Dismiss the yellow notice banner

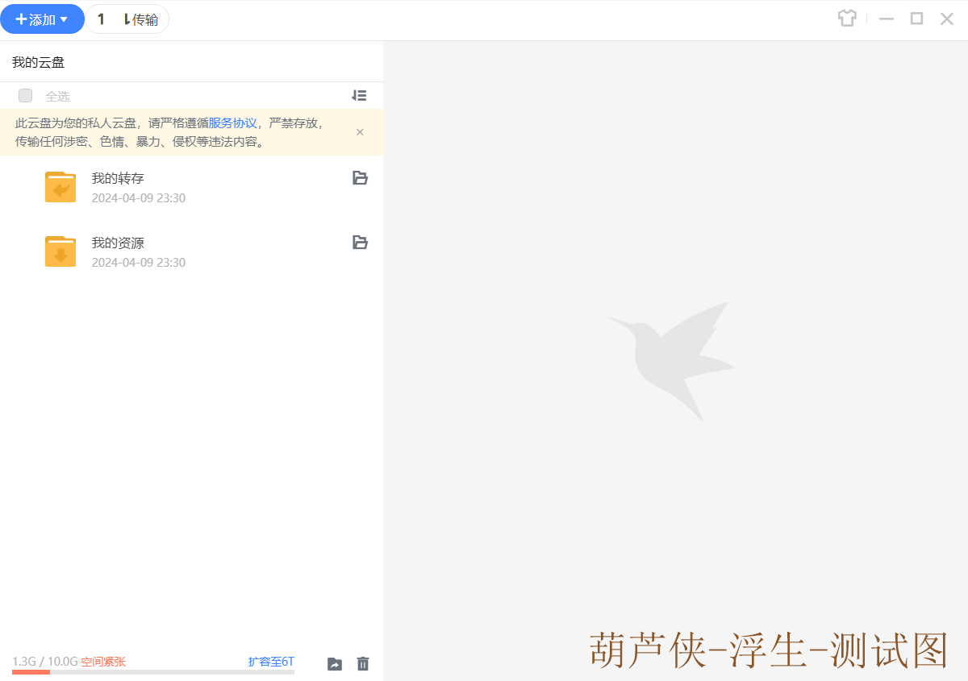(360, 132)
